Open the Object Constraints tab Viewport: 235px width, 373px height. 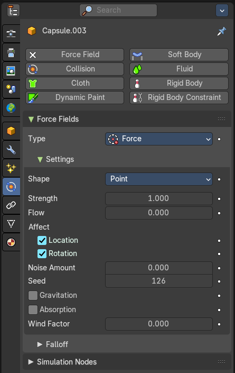click(x=11, y=205)
